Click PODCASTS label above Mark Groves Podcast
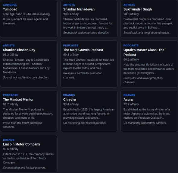 70,45
